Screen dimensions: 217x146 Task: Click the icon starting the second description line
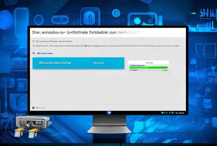point(33,45)
